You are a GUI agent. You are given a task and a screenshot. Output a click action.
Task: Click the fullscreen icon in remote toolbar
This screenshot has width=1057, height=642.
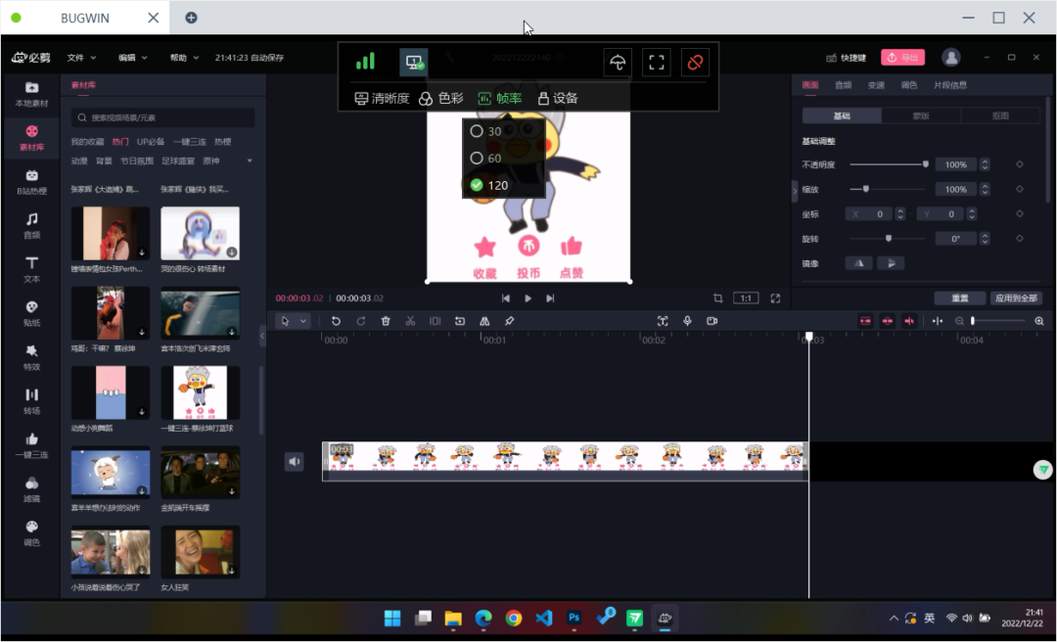point(657,63)
